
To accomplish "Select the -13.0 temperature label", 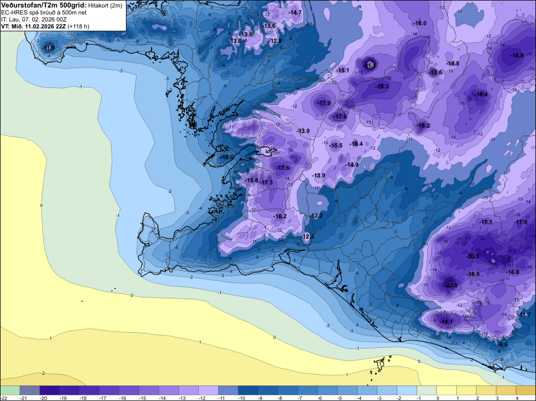I will pyautogui.click(x=235, y=41).
